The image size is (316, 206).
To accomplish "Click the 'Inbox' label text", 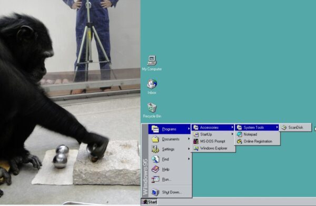I will click(x=152, y=92).
